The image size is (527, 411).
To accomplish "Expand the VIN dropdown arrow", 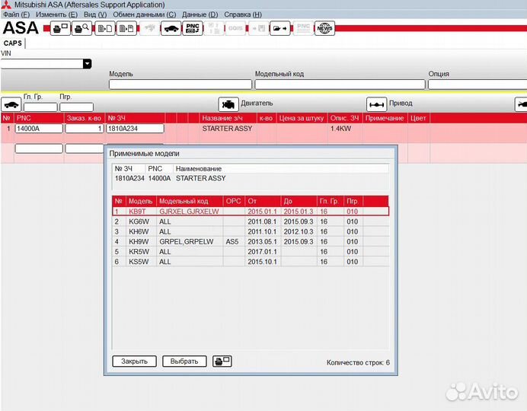I will point(87,64).
